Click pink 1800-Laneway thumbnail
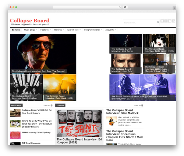Screen dimensions: 184x156 pyautogui.click(x=15, y=135)
